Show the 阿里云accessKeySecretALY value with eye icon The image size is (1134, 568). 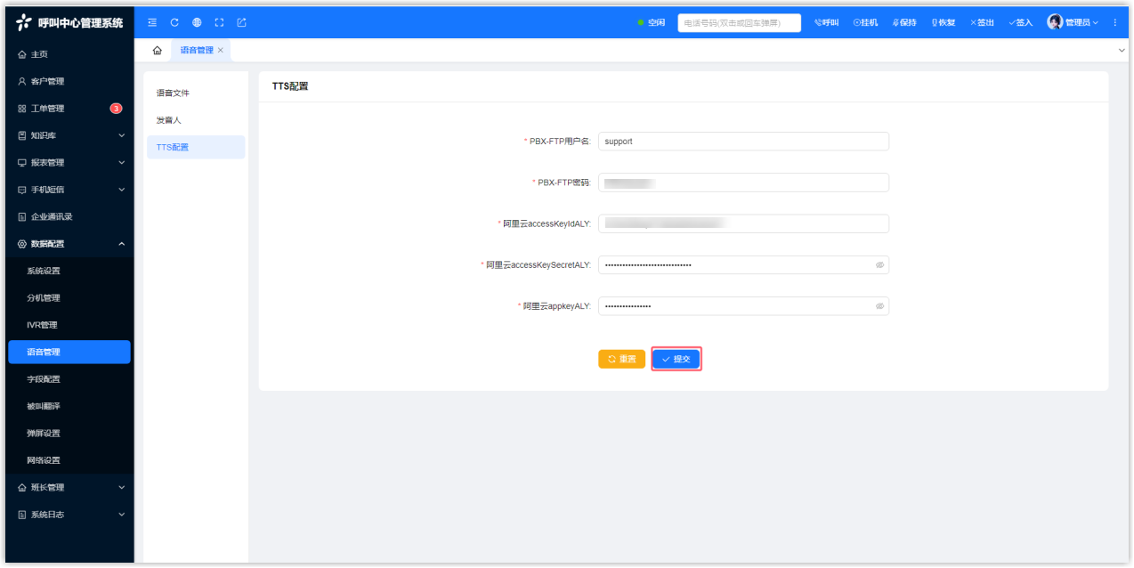coord(879,265)
